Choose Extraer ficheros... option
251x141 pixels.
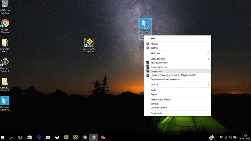coord(178,67)
